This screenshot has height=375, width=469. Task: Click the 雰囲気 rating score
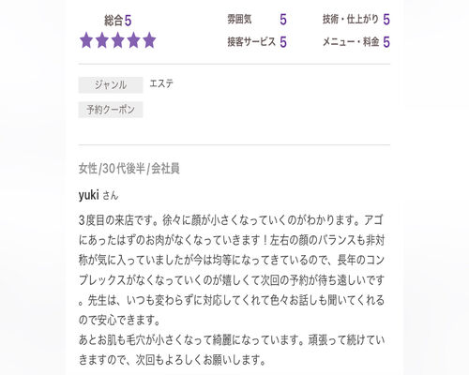[283, 20]
